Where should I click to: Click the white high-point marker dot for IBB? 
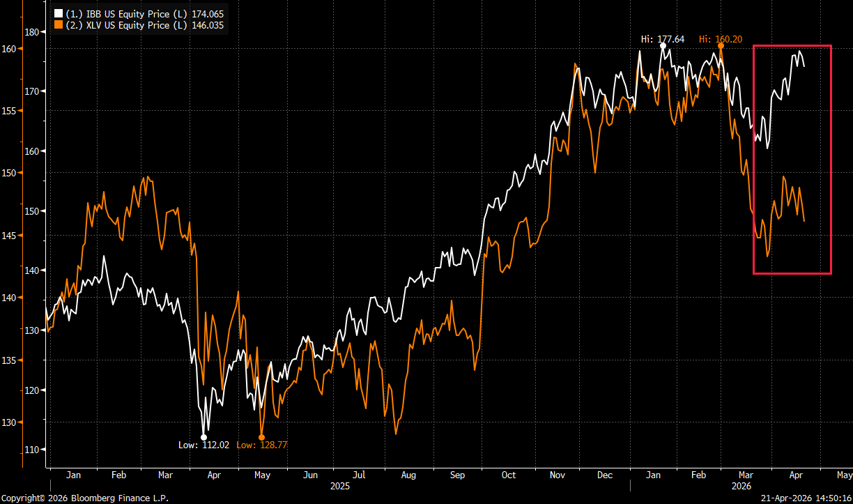point(663,47)
